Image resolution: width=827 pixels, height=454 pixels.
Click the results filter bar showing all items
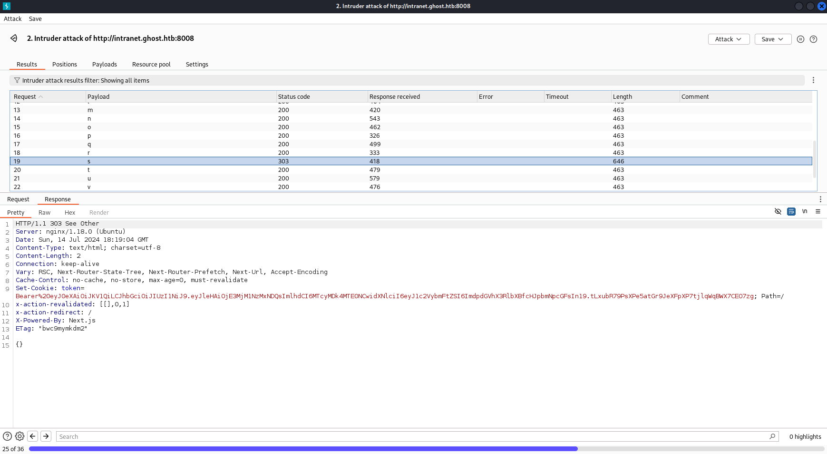click(407, 80)
